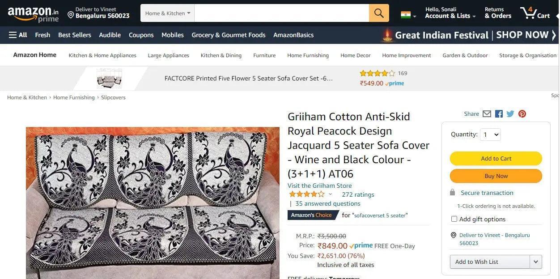Expand Add to Wish List arrow
Viewport: 560px width, 279px height.
click(x=535, y=262)
